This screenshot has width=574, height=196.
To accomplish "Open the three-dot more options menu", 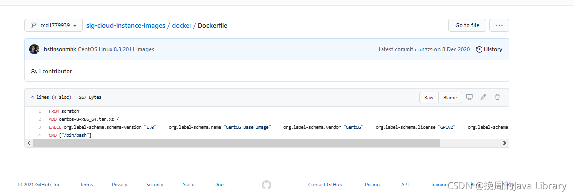I will click(x=499, y=25).
